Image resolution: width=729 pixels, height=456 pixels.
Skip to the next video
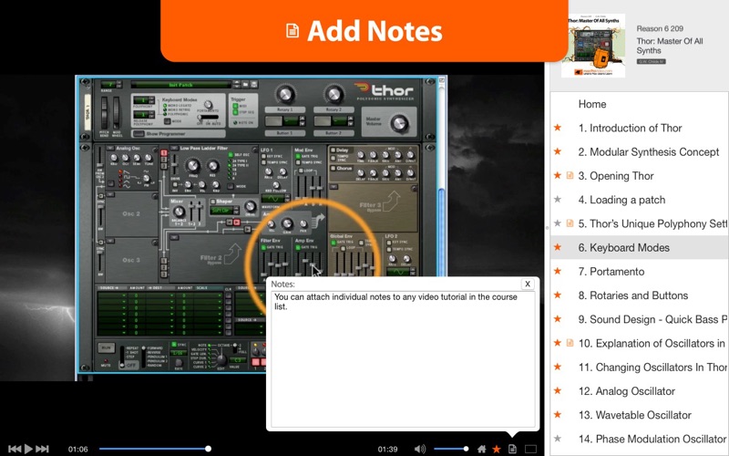coord(42,449)
